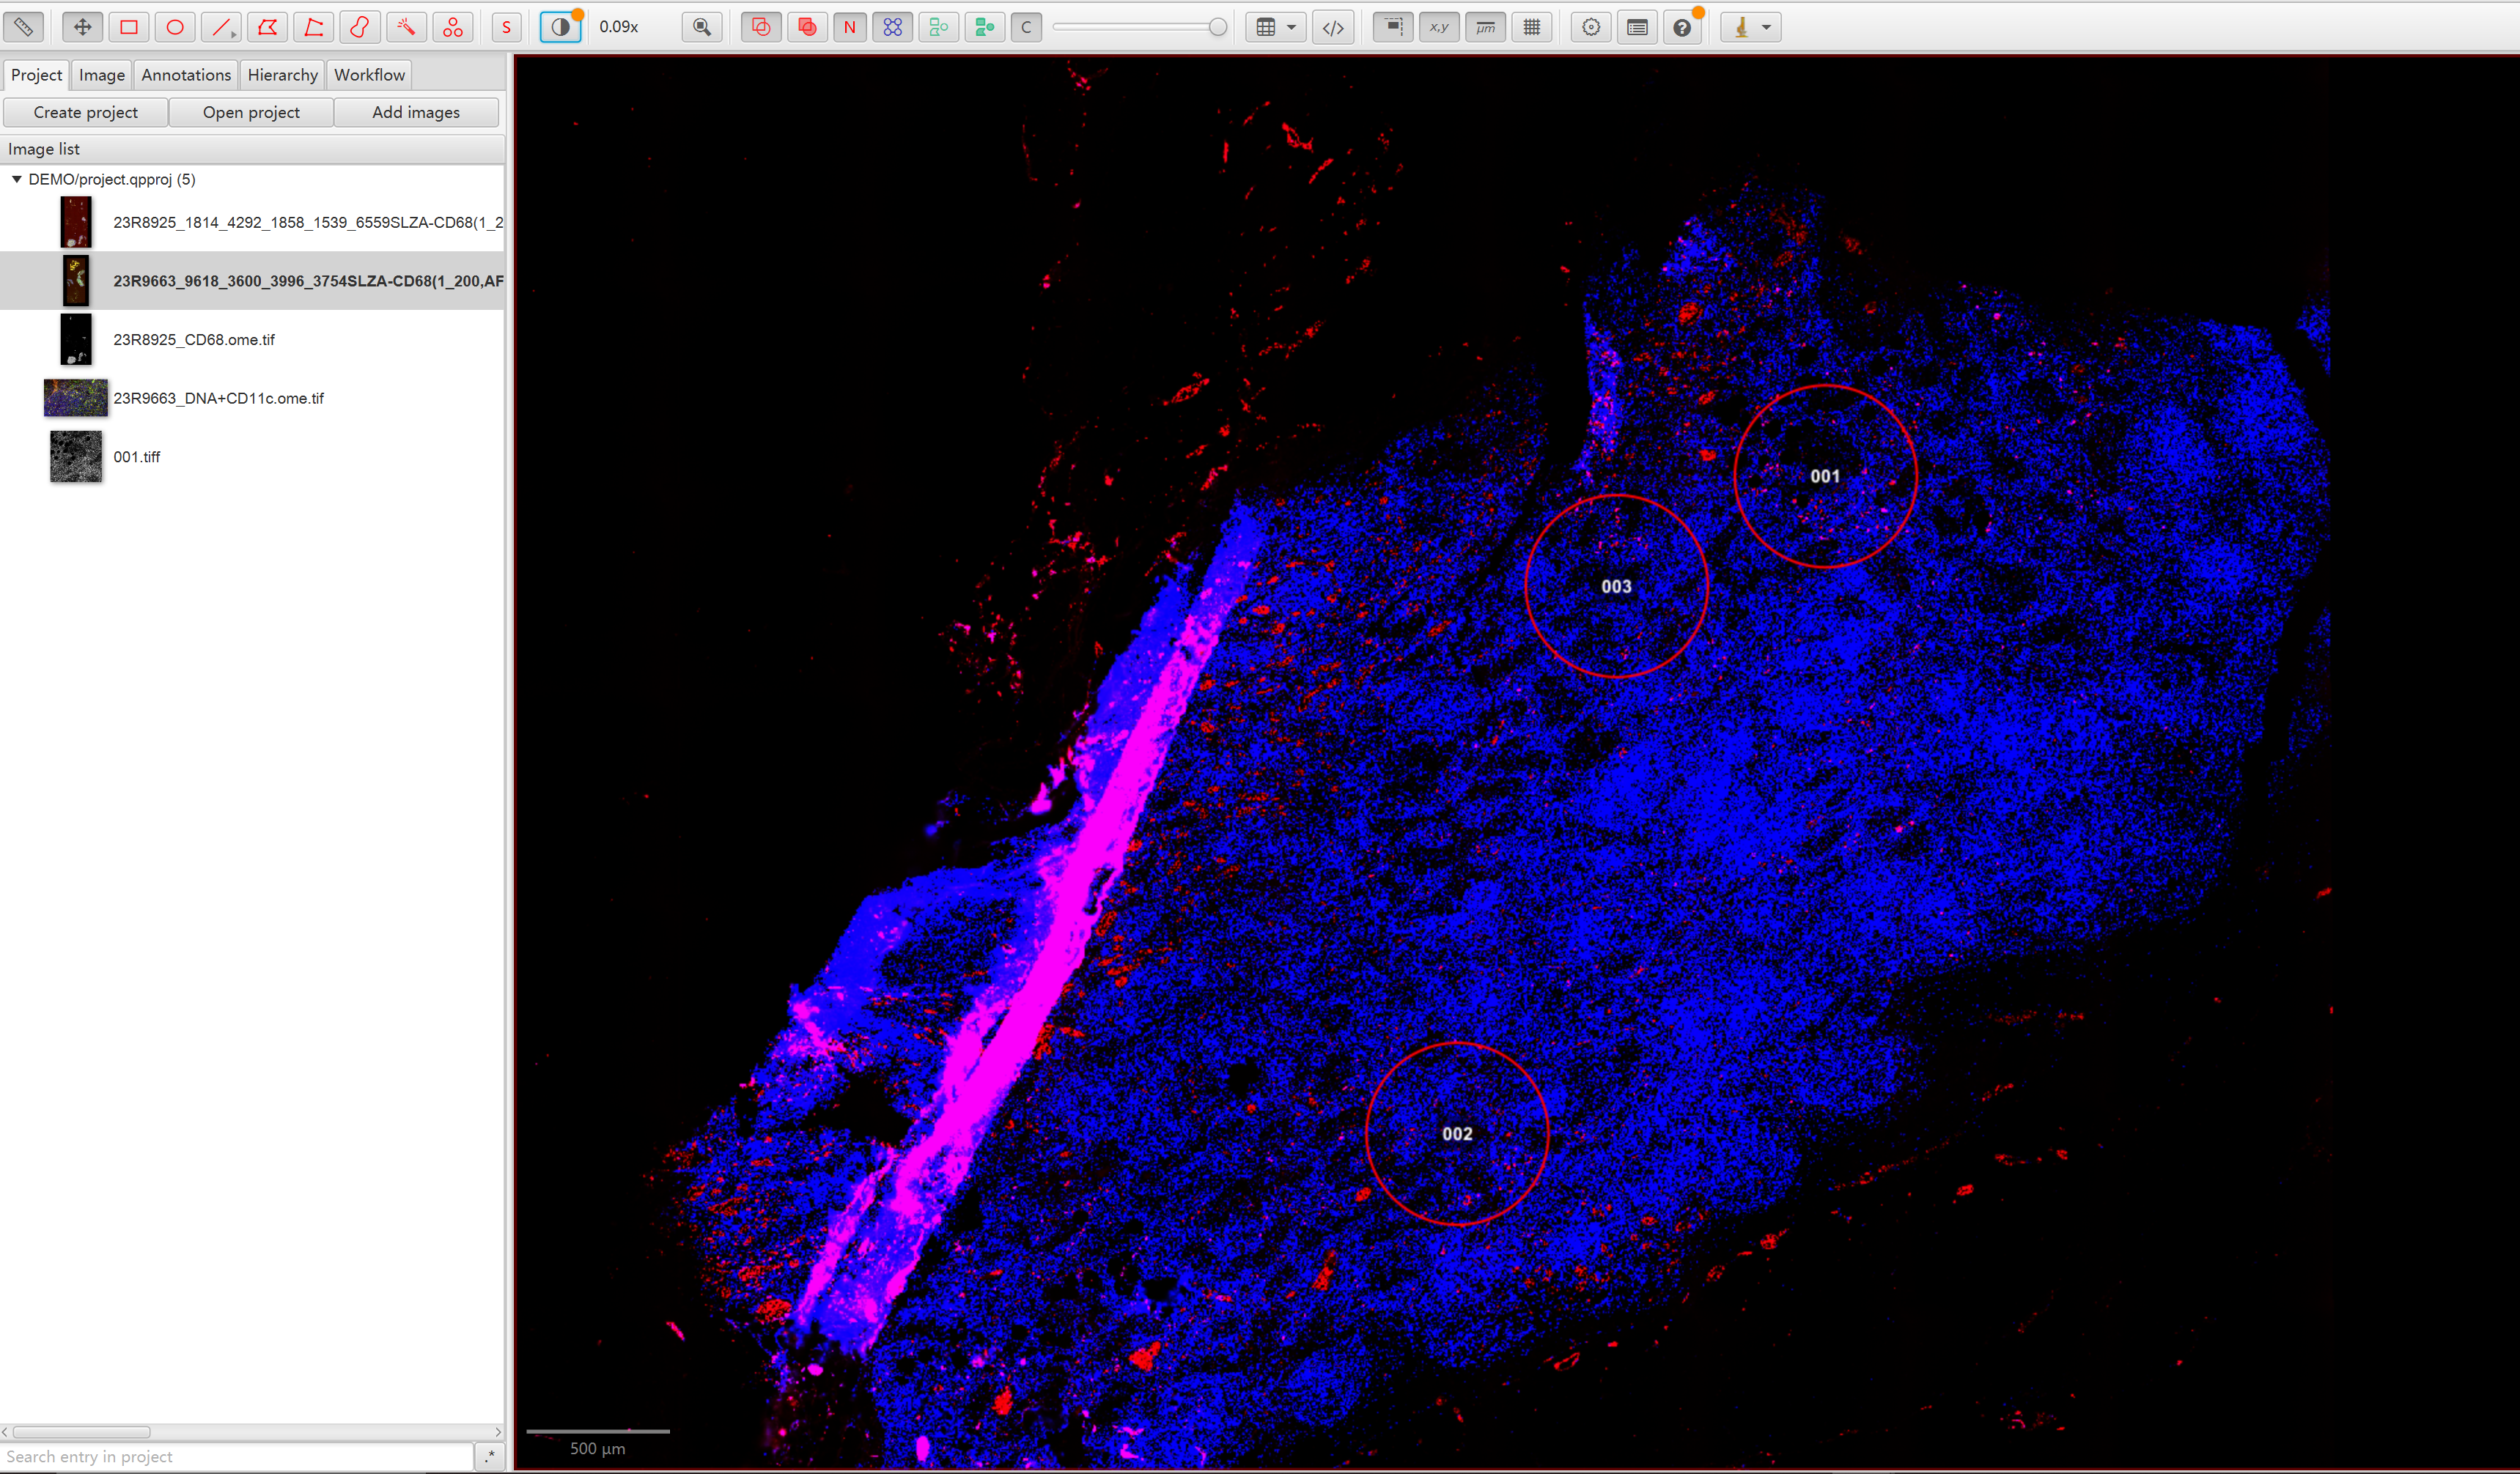Open the Brightness and contrast dialog
Image resolution: width=2520 pixels, height=1474 pixels.
coord(561,27)
